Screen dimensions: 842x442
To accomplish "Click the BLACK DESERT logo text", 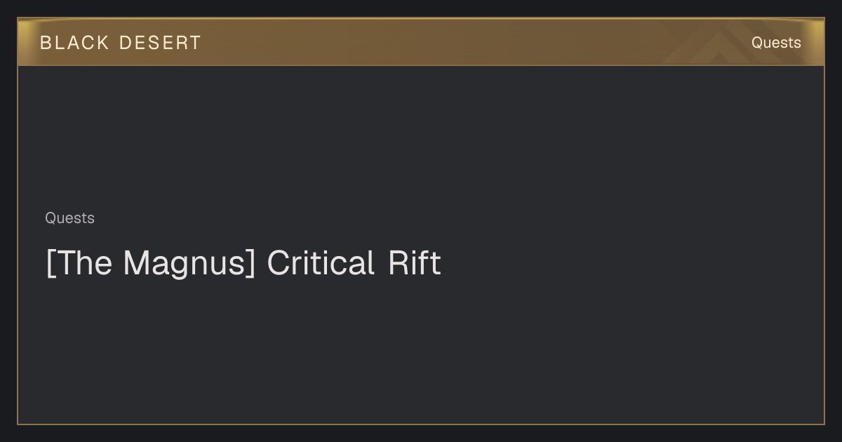I will (121, 43).
